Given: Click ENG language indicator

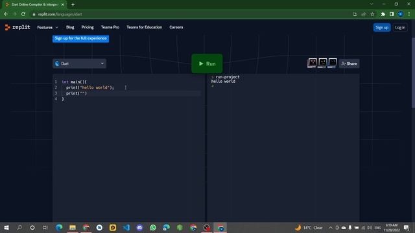Looking at the screenshot, I should coord(377,227).
